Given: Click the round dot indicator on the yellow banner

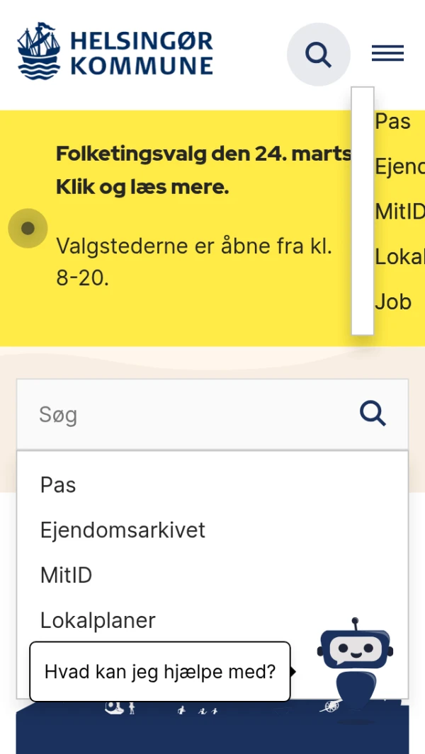Looking at the screenshot, I should tap(28, 228).
